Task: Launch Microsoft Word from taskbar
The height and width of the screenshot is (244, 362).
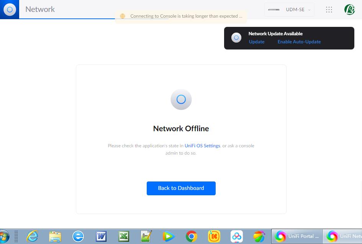Action: click(101, 237)
